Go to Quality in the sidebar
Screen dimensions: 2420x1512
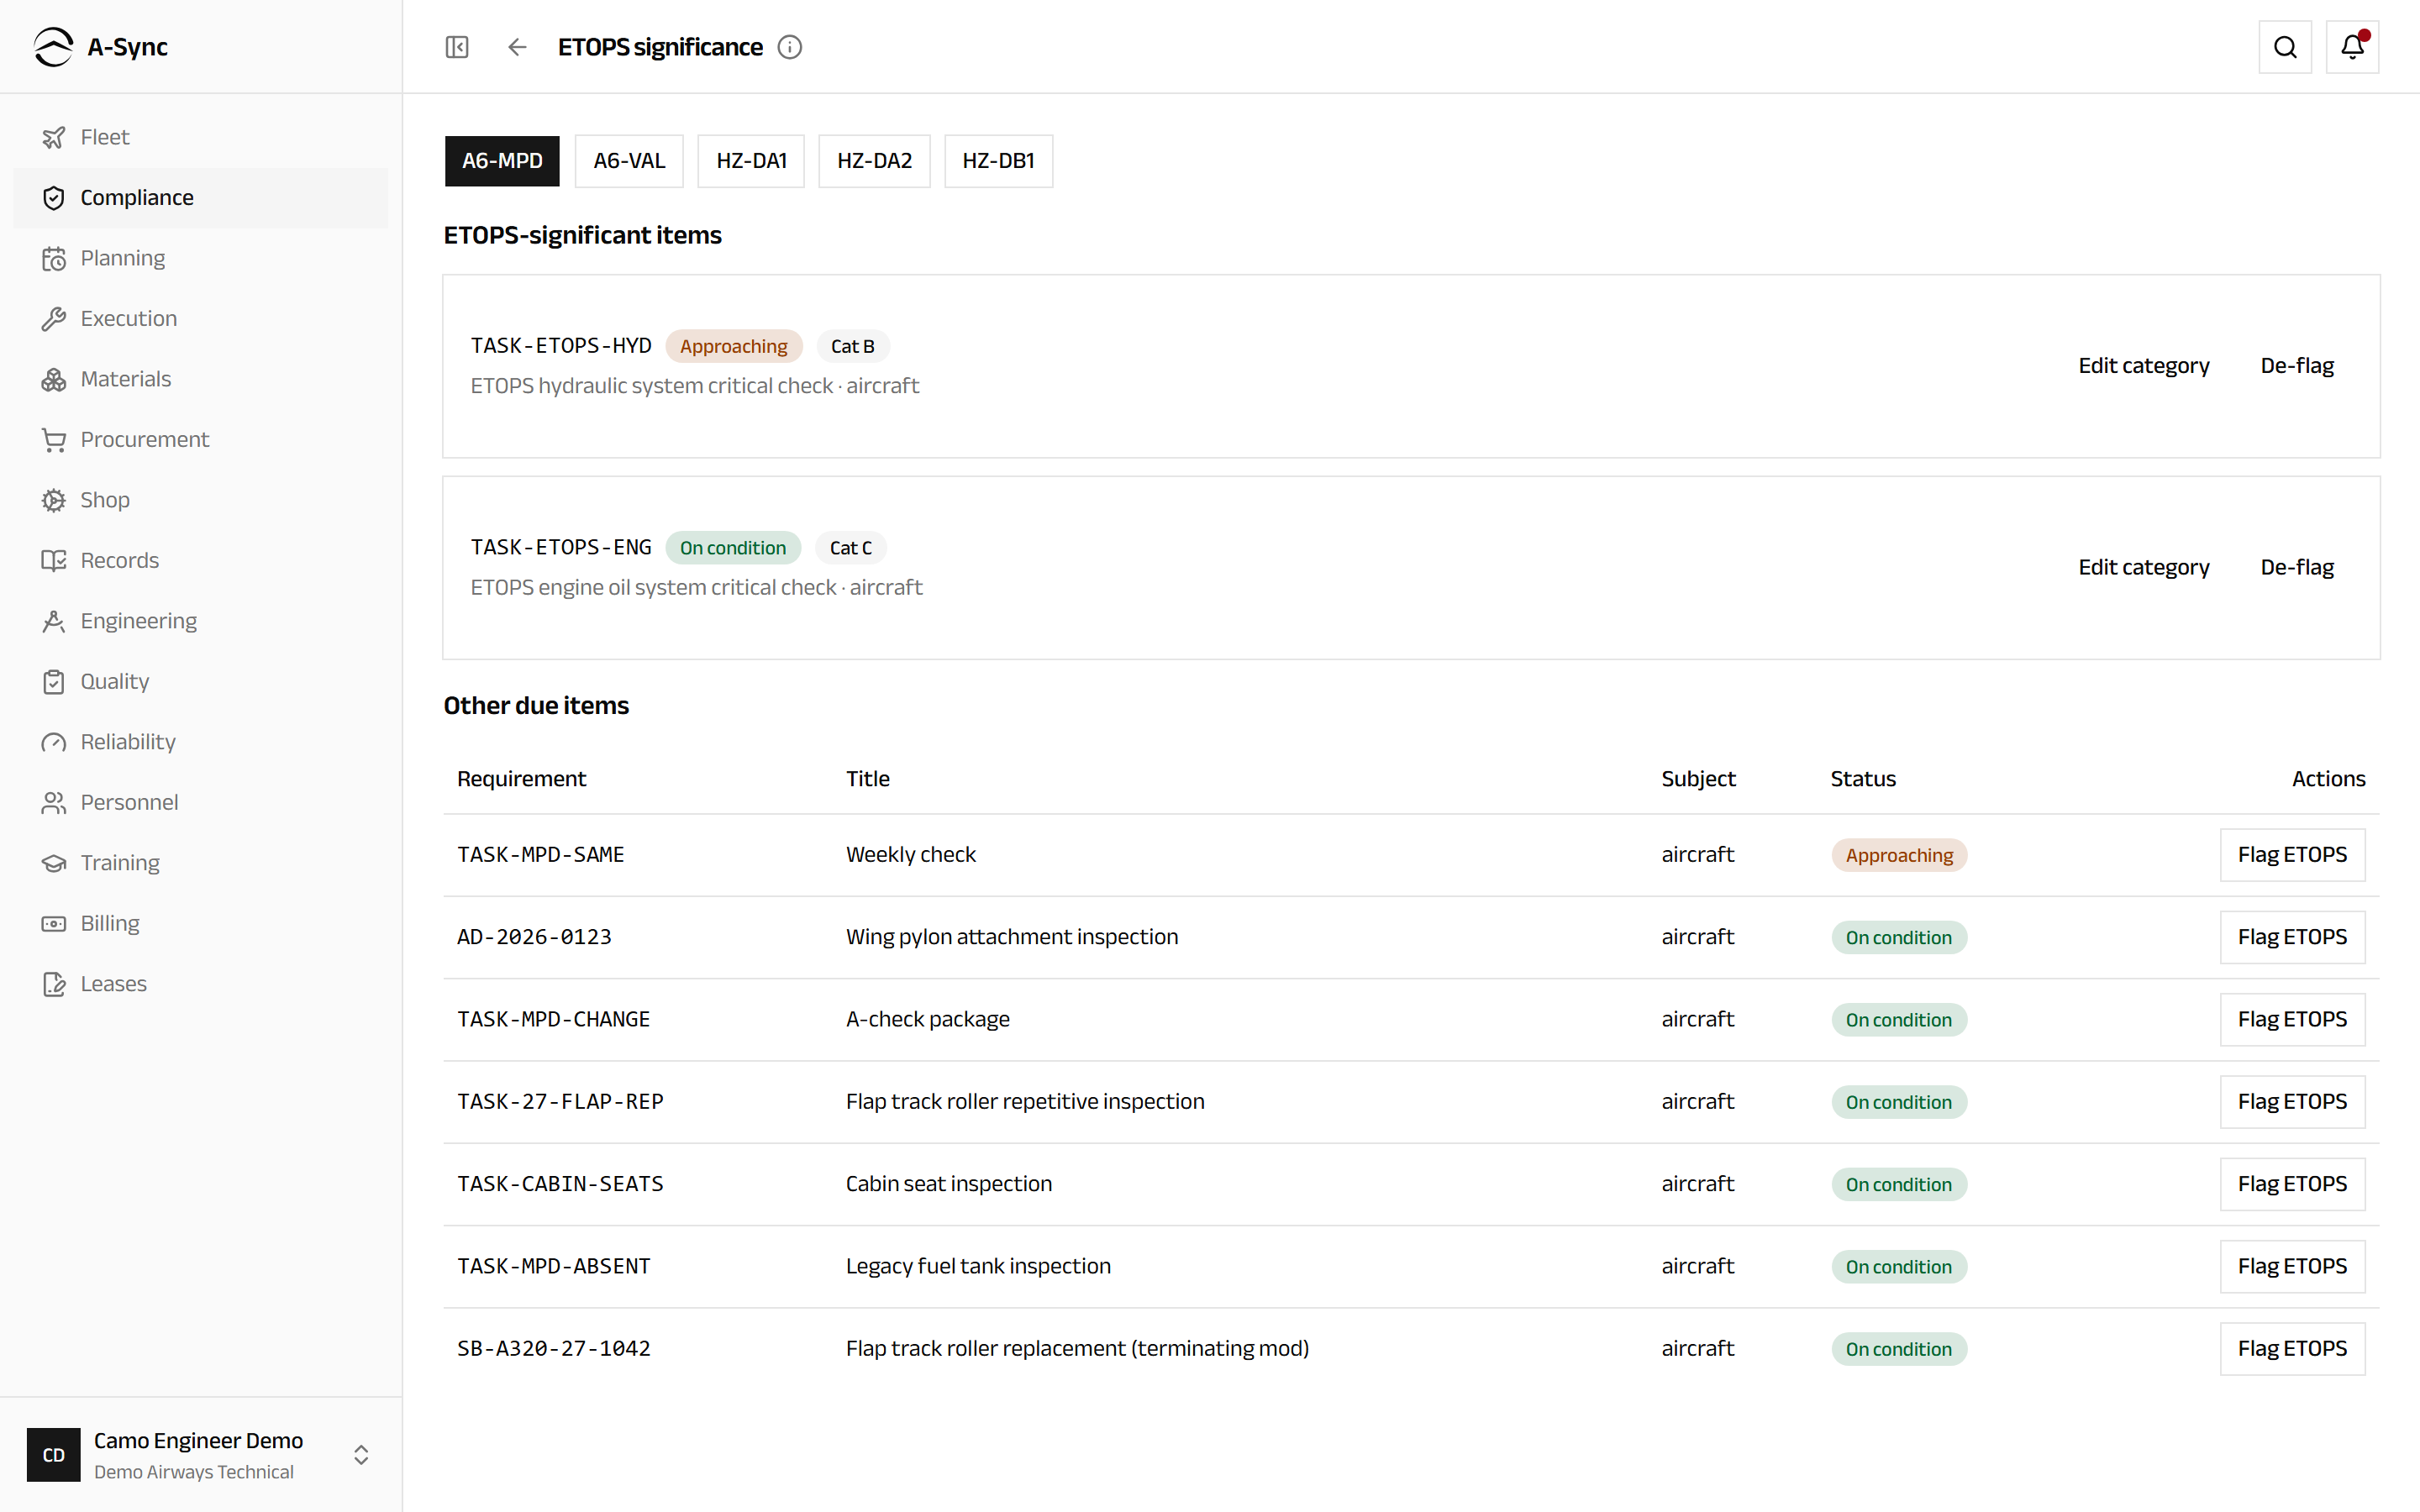201,682
